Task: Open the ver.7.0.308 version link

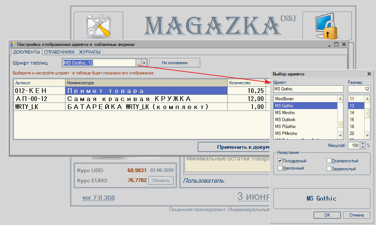Action: (x=99, y=198)
